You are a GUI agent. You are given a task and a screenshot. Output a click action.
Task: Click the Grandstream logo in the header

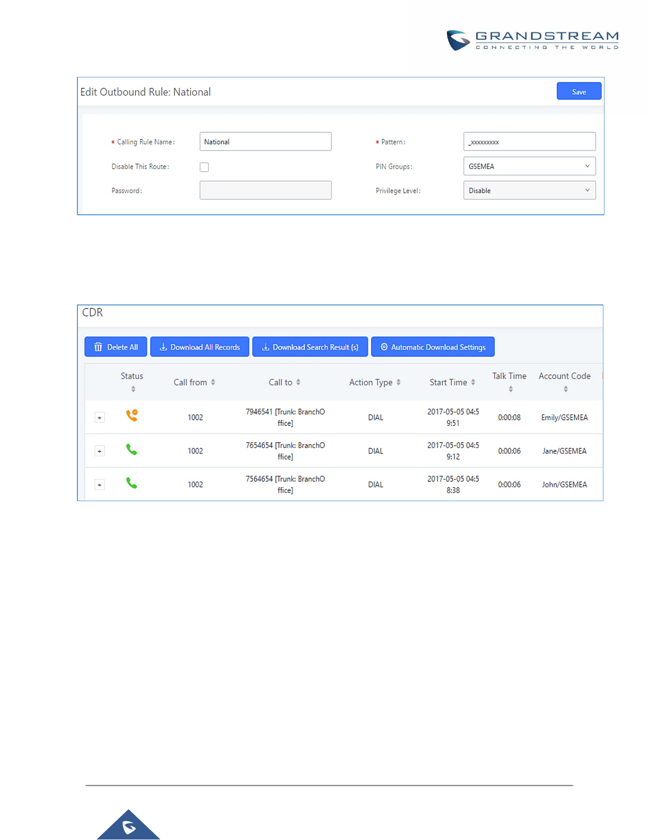coord(532,40)
